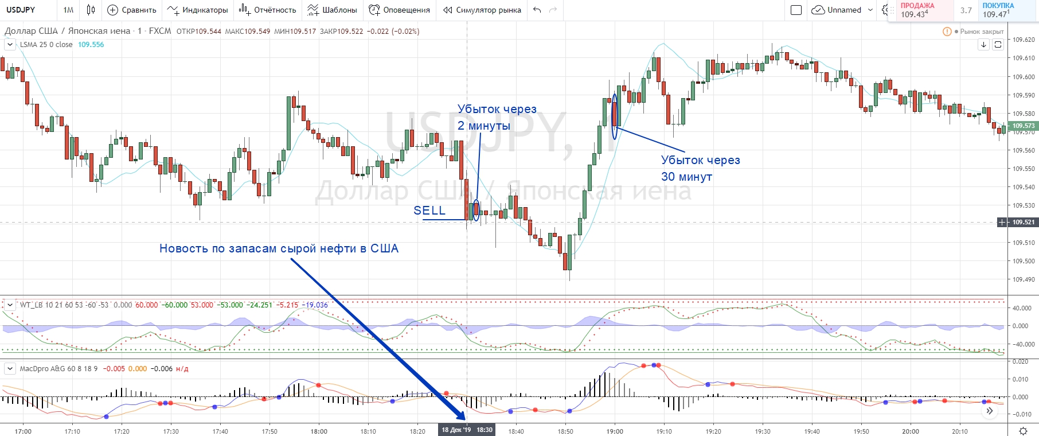This screenshot has height=436, width=1039.
Task: Open the Indicators (Индикаторы) menu
Action: 197,10
